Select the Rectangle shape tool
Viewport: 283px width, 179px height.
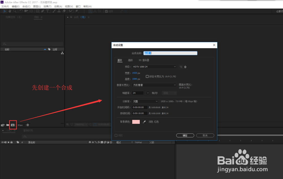pyautogui.click(x=38, y=11)
